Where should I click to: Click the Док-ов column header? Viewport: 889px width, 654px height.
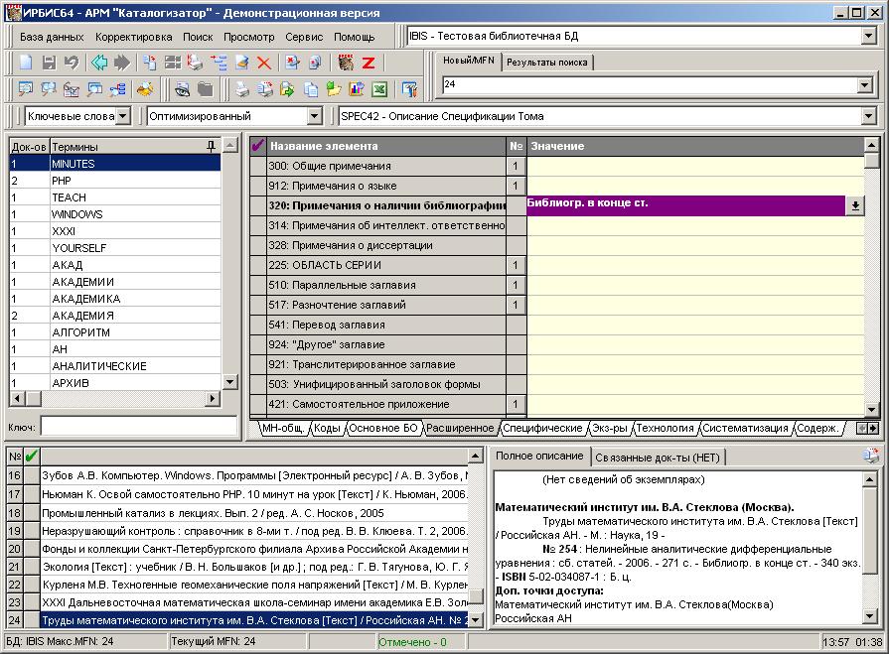pyautogui.click(x=30, y=147)
